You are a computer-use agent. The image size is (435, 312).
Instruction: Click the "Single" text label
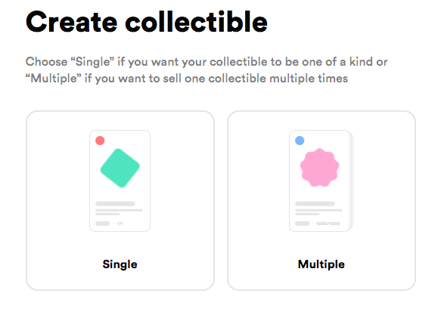[120, 264]
